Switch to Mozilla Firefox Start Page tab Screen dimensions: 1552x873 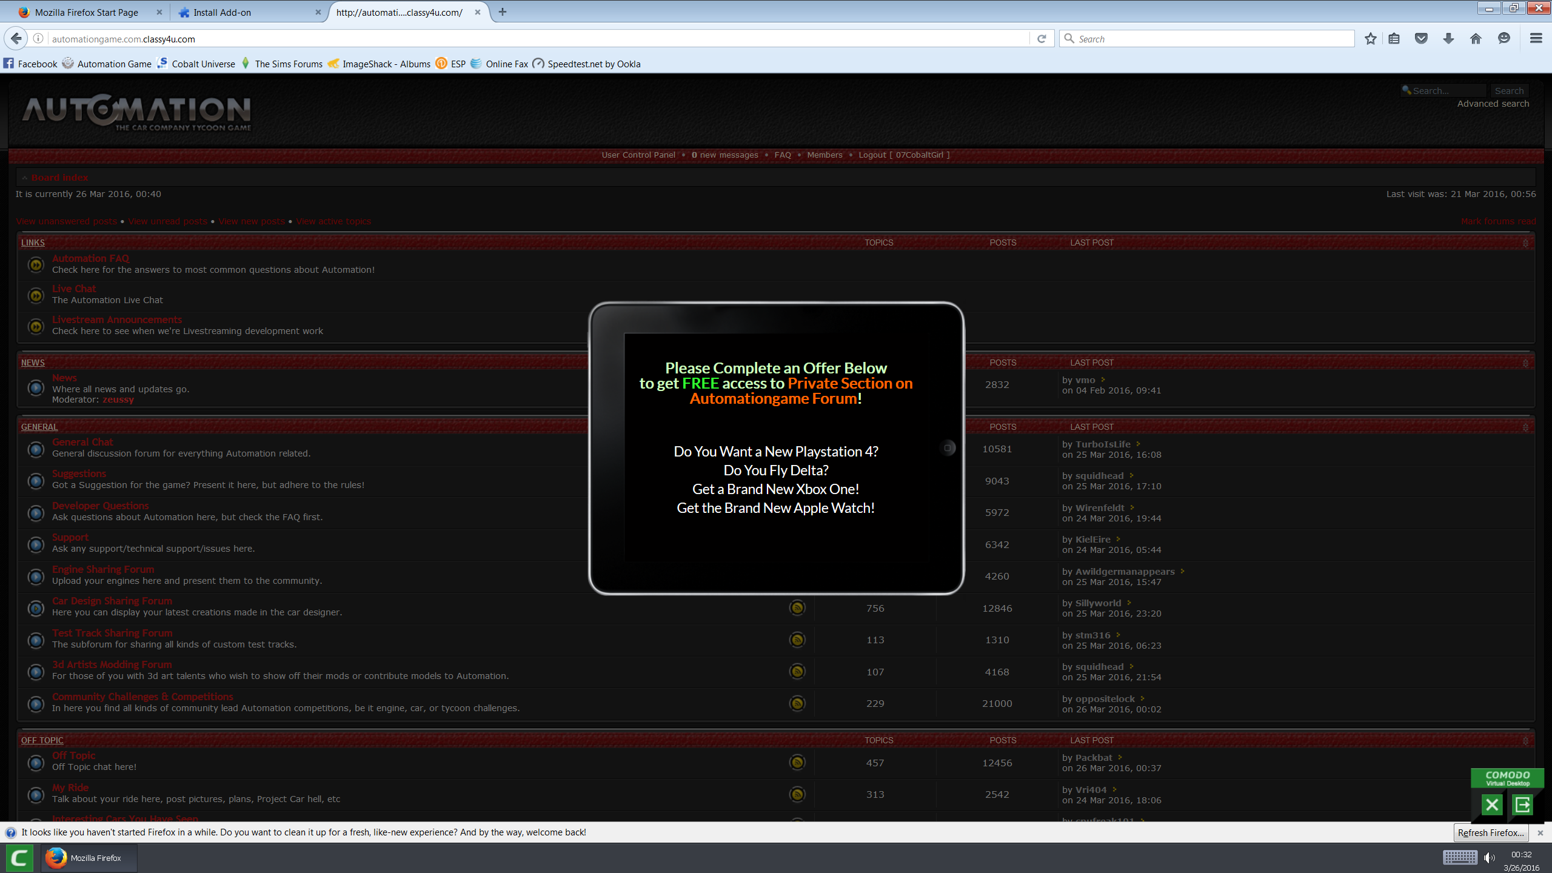tap(87, 12)
